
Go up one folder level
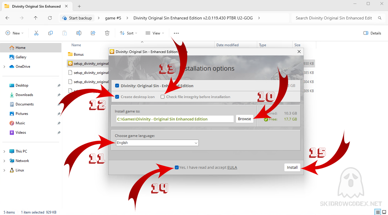36,18
